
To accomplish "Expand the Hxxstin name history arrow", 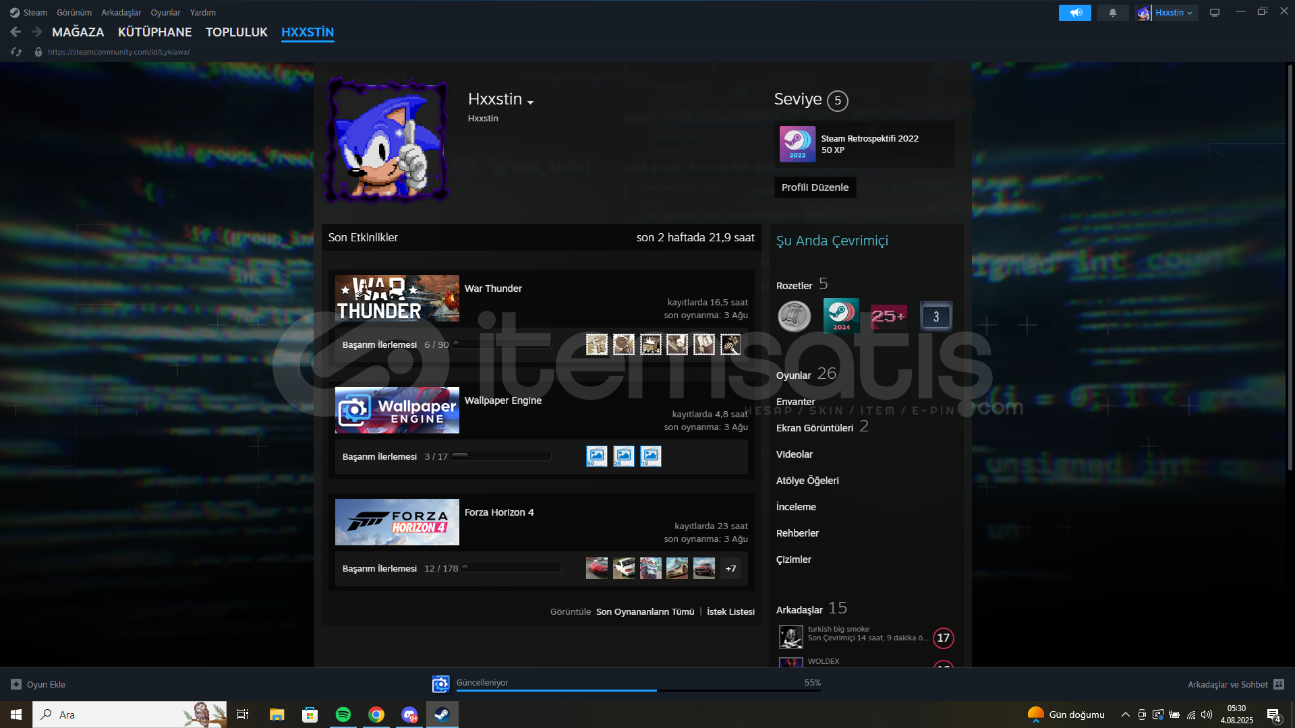I will (531, 102).
